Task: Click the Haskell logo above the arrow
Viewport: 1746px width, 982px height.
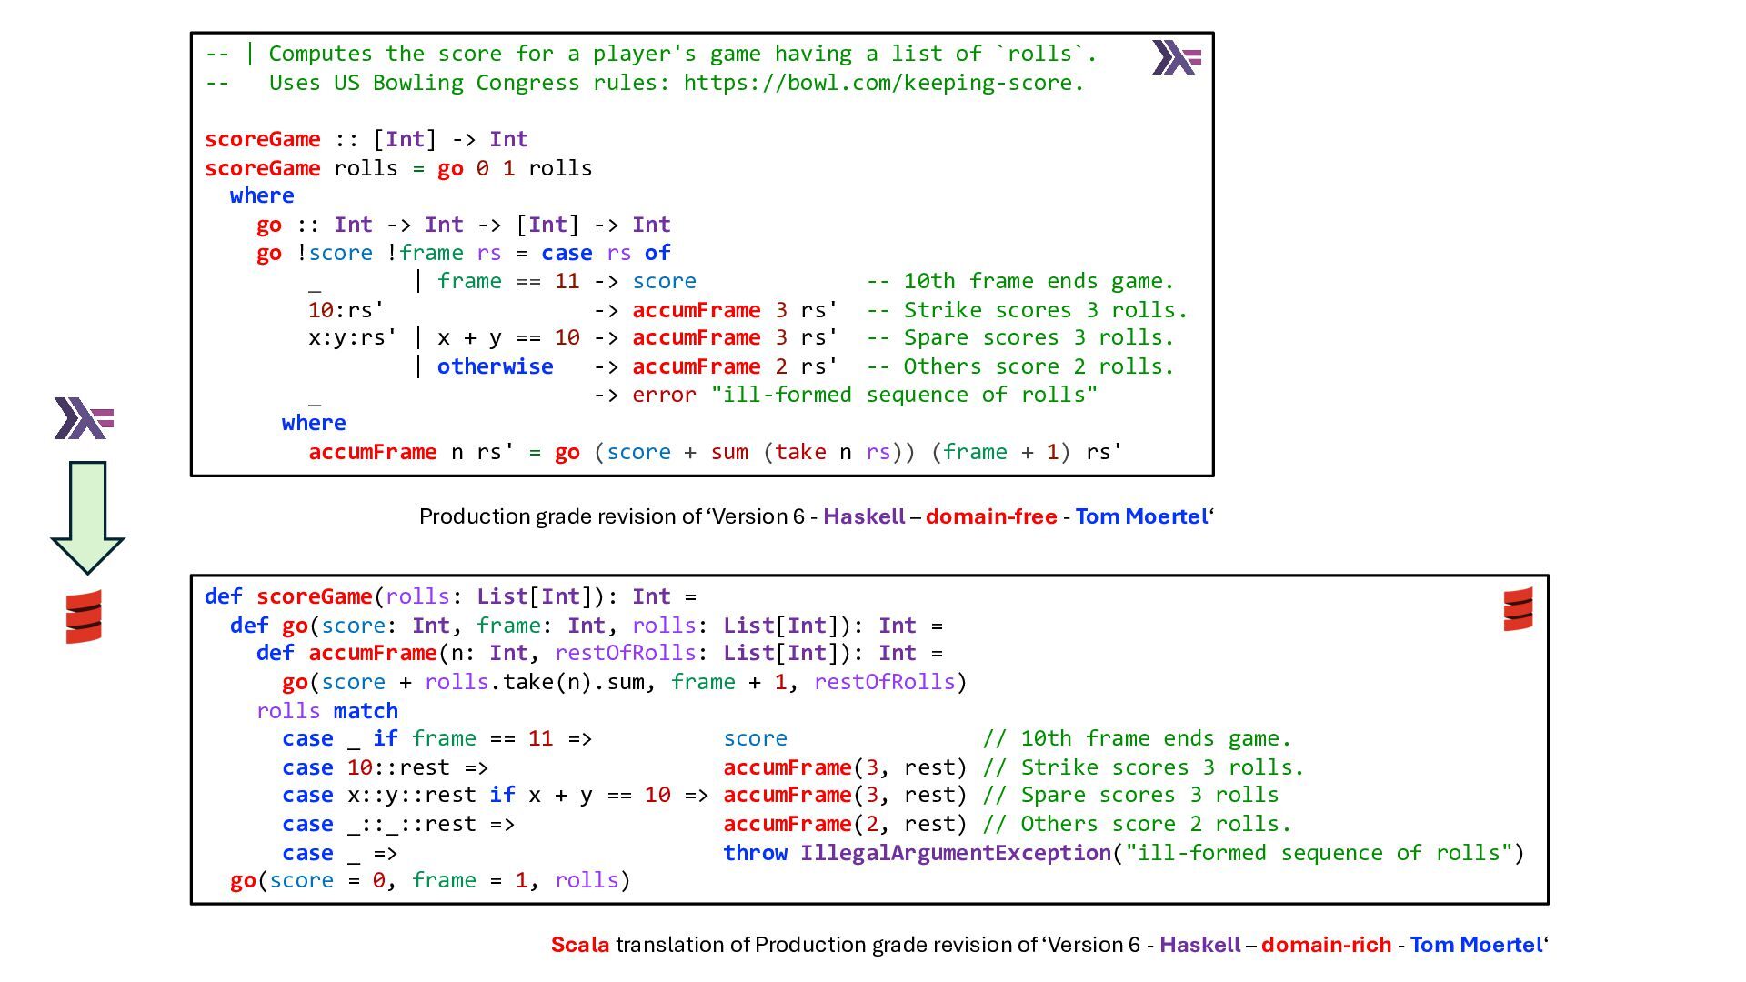Action: pyautogui.click(x=85, y=418)
